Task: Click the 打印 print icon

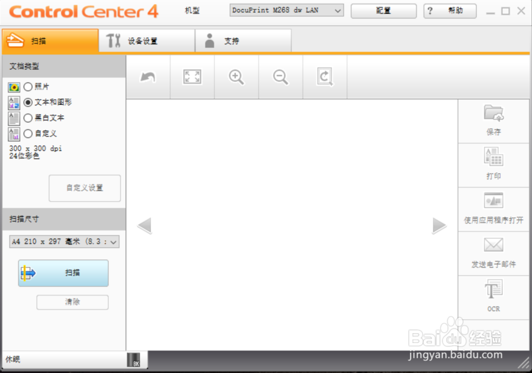Action: [493, 157]
